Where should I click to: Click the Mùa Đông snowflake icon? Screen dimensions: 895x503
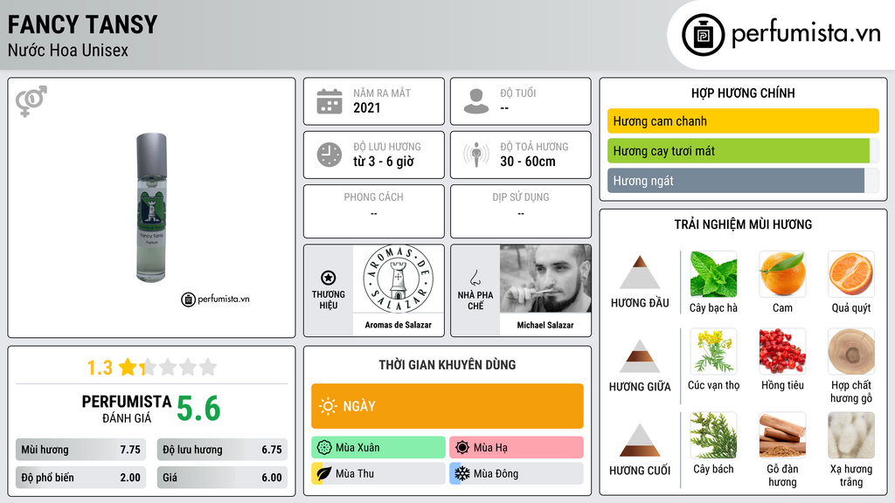(462, 473)
